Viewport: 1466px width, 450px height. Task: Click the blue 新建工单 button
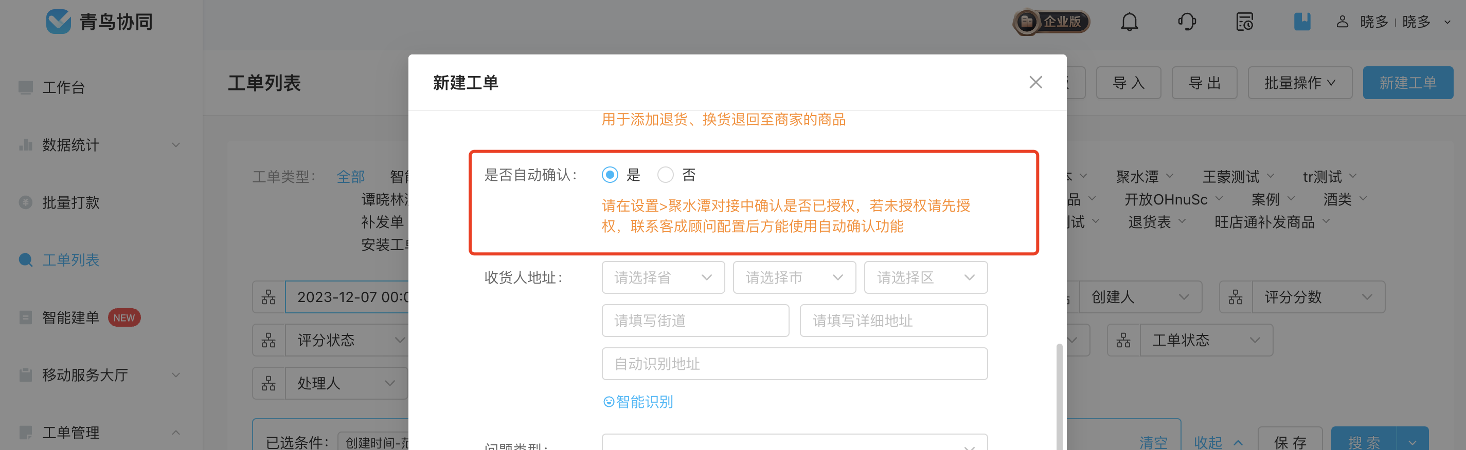1407,83
